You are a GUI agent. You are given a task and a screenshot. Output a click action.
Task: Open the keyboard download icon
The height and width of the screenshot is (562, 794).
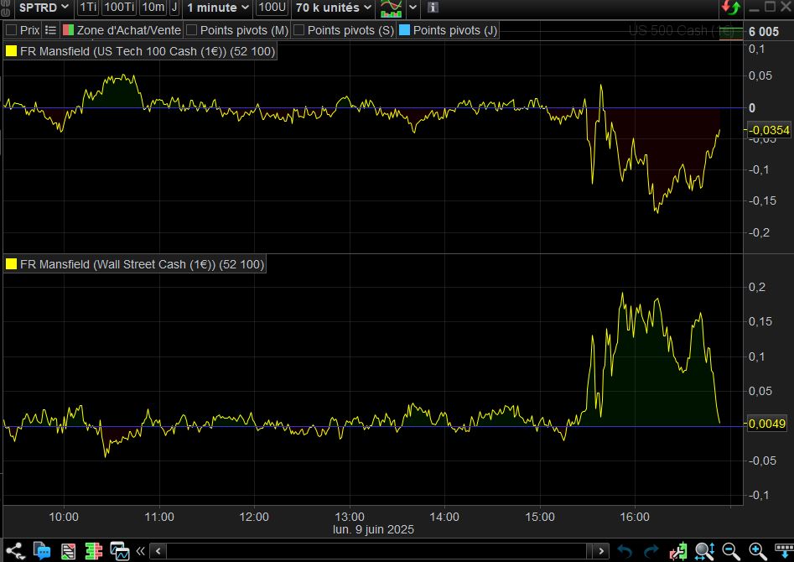click(x=784, y=551)
